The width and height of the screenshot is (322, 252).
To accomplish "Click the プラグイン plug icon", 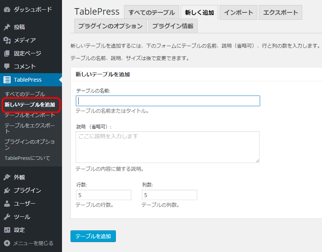I will [7, 190].
